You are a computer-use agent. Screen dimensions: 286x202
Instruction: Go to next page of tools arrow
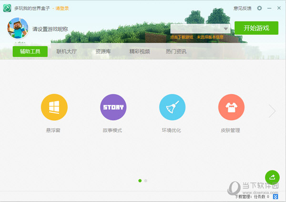pyautogui.click(x=272, y=111)
